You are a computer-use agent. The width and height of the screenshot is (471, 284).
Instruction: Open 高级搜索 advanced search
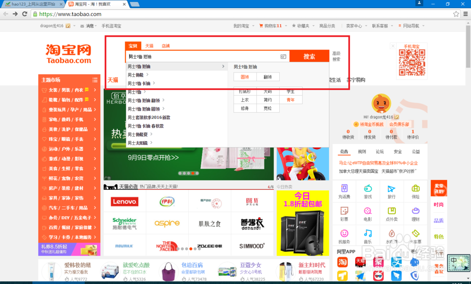click(x=336, y=56)
